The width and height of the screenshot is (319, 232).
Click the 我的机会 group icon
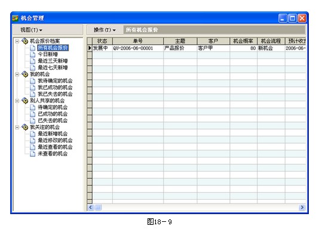[x=25, y=74]
